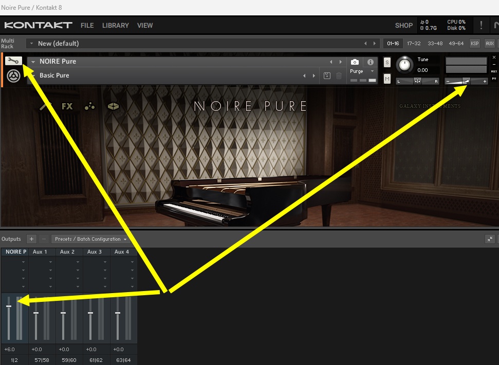Open the VIEW menu
The image size is (499, 365).
[145, 26]
